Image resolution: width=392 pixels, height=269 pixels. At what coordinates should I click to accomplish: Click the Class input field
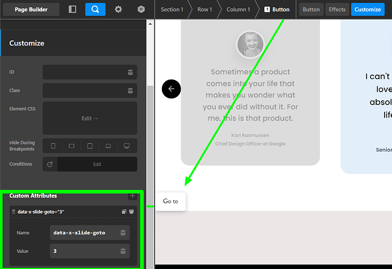(x=90, y=90)
